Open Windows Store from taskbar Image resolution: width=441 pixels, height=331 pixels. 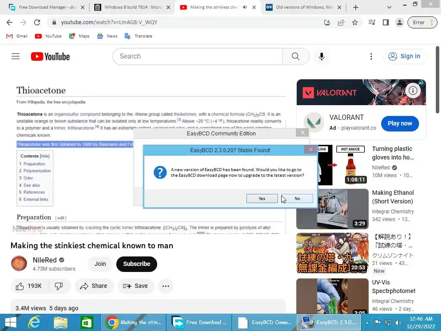pyautogui.click(x=87, y=322)
